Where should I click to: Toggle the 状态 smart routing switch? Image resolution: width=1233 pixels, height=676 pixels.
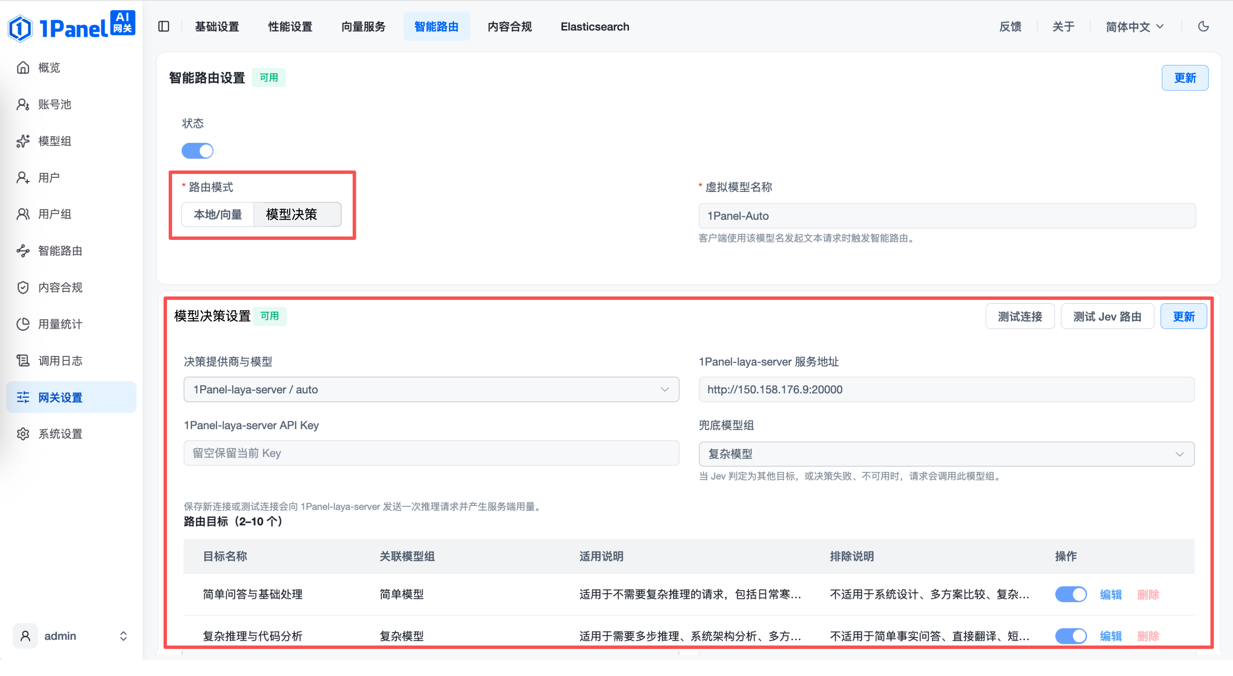tap(197, 151)
